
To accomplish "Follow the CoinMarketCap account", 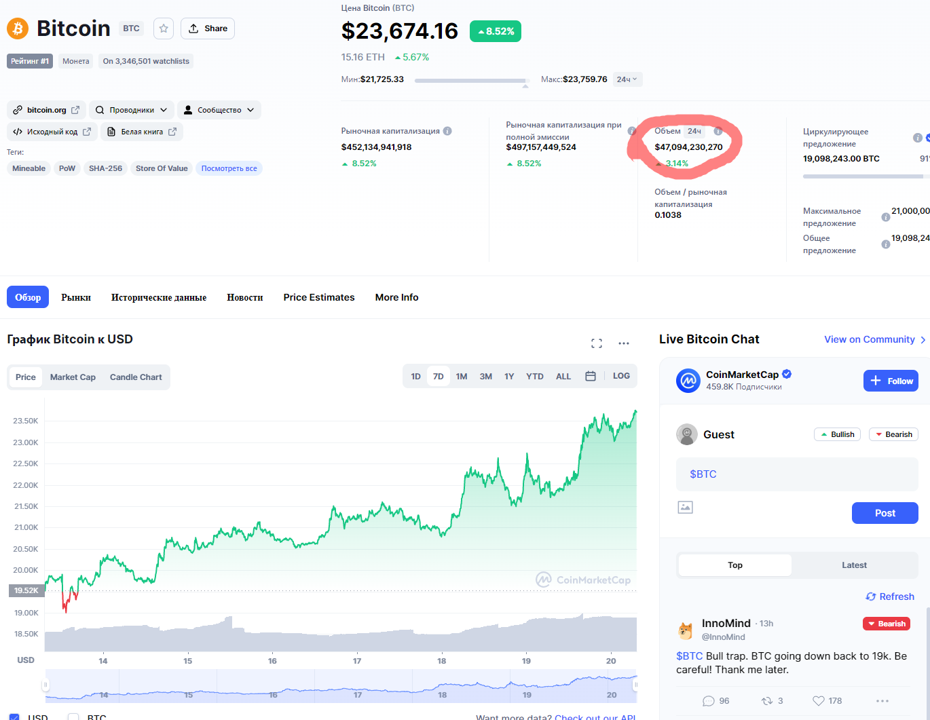I will coord(891,381).
